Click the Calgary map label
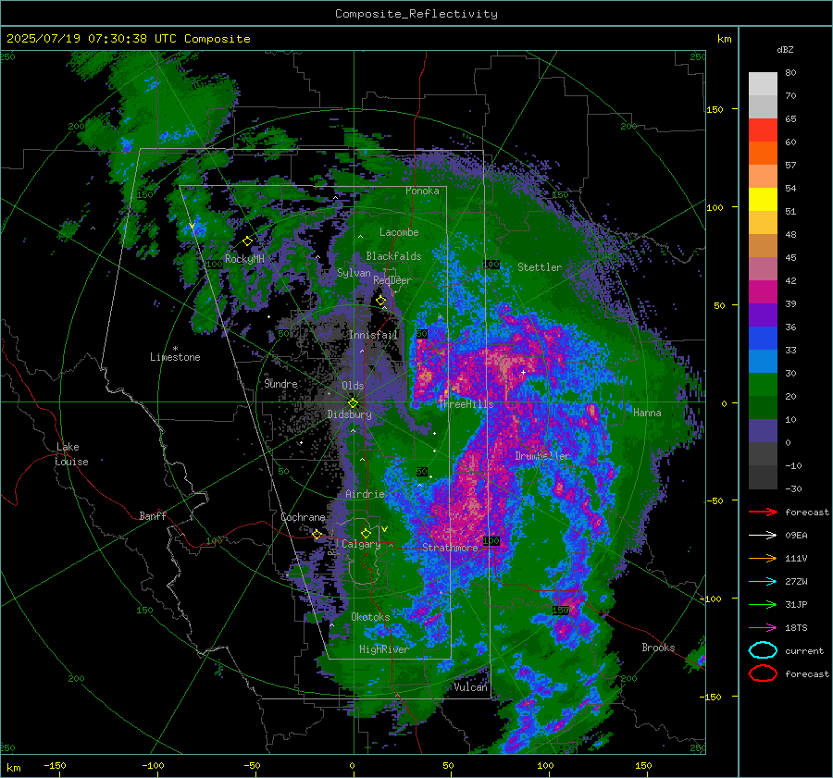This screenshot has height=778, width=833. (x=361, y=544)
